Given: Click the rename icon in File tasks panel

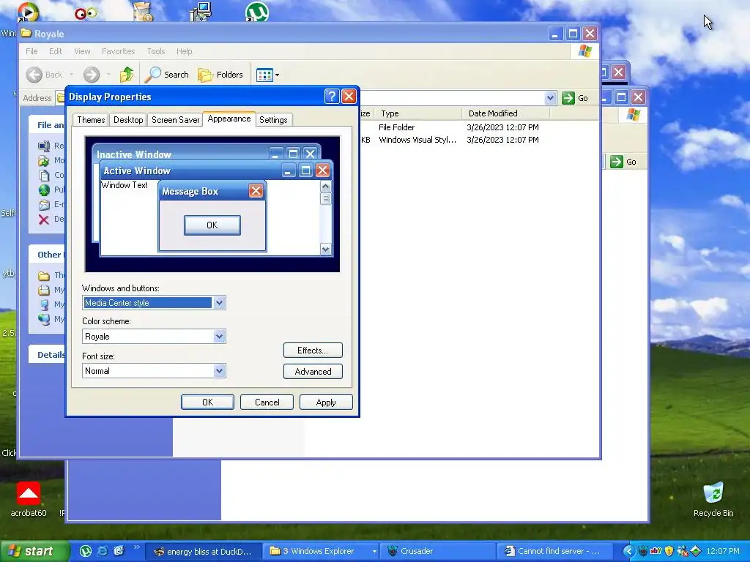Looking at the screenshot, I should point(44,146).
